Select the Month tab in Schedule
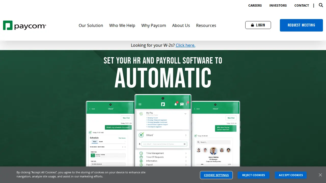The width and height of the screenshot is (326, 183). click(x=101, y=142)
